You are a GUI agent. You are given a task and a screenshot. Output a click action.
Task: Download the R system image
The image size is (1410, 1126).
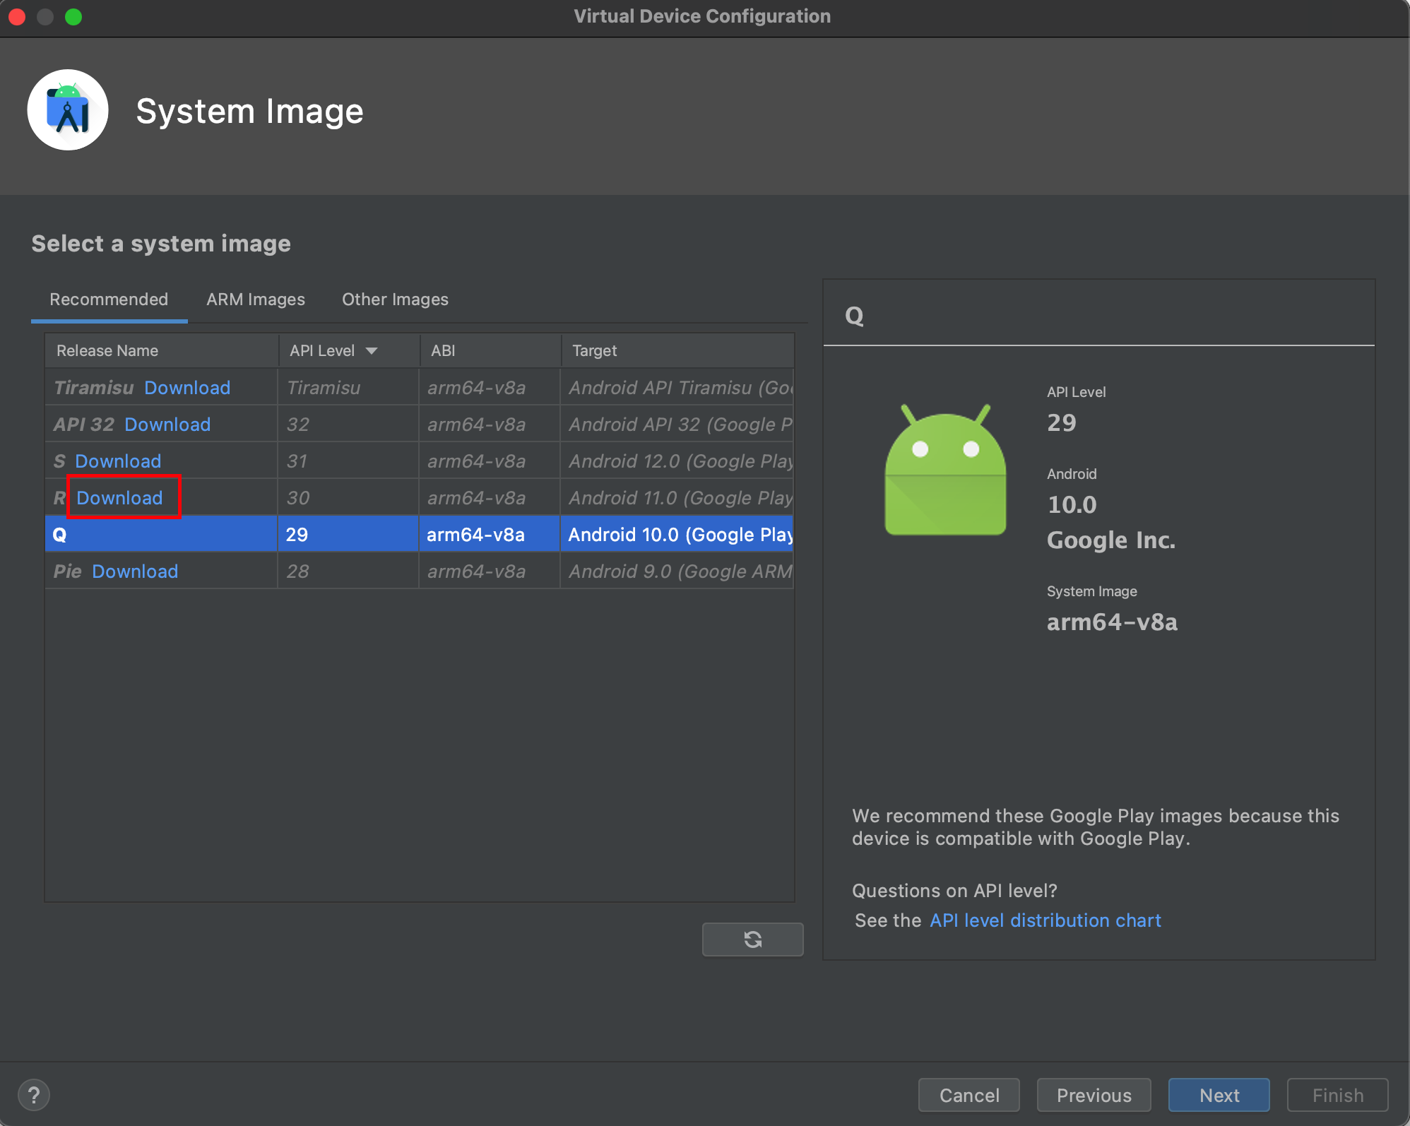point(119,498)
